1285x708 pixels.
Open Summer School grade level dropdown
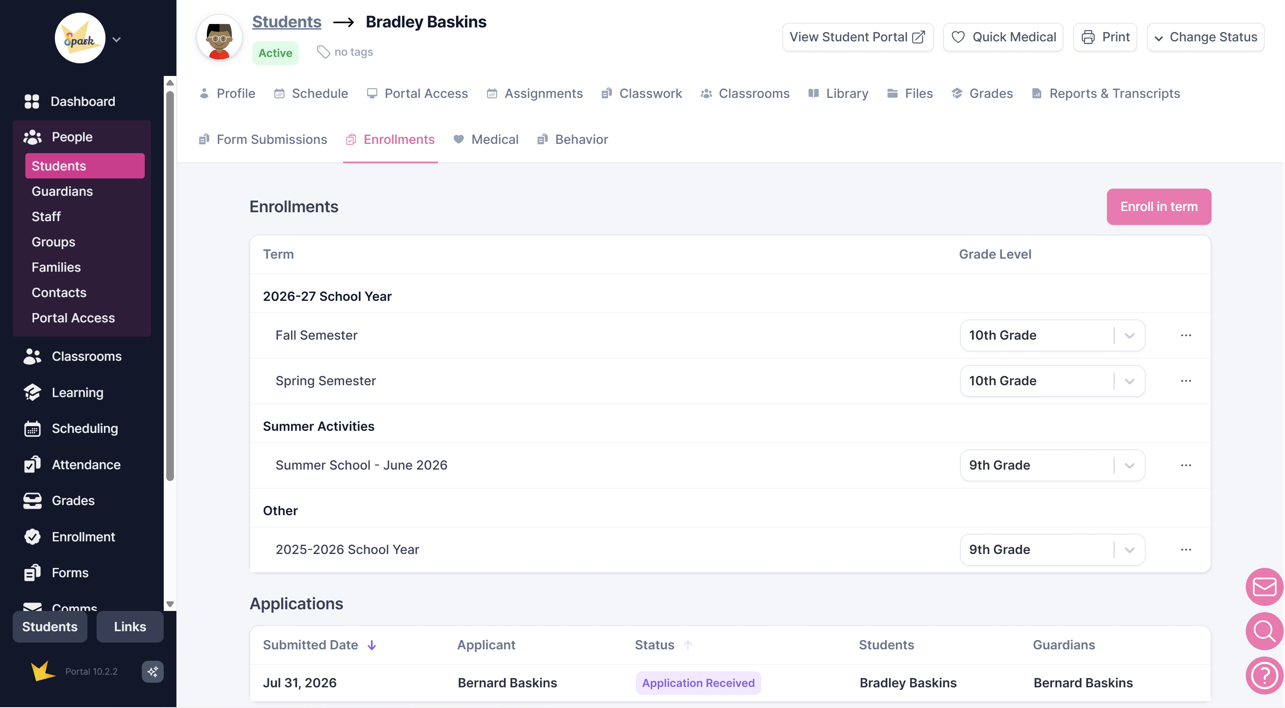coord(1052,465)
